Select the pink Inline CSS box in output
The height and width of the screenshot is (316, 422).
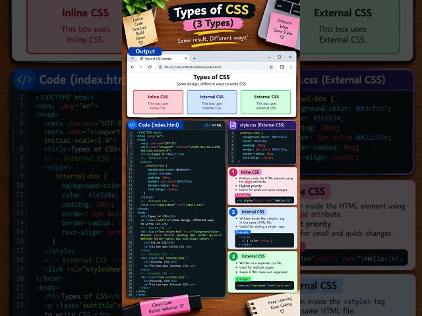(x=158, y=102)
